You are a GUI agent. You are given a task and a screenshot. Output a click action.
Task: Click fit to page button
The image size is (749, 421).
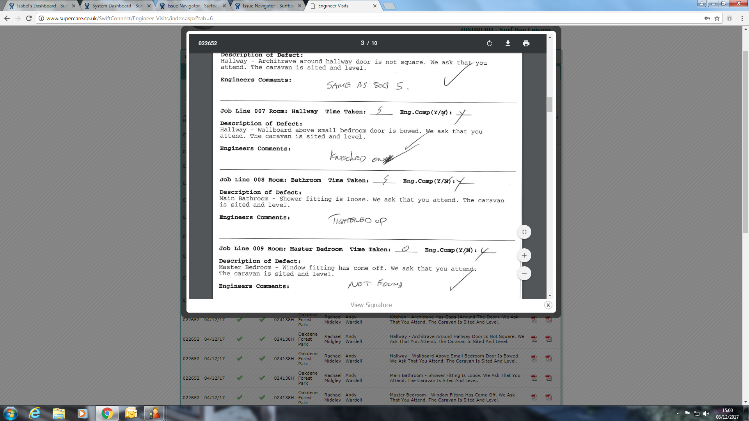tap(524, 232)
